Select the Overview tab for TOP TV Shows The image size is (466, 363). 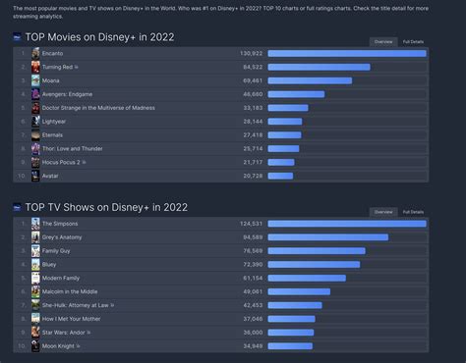[383, 212]
